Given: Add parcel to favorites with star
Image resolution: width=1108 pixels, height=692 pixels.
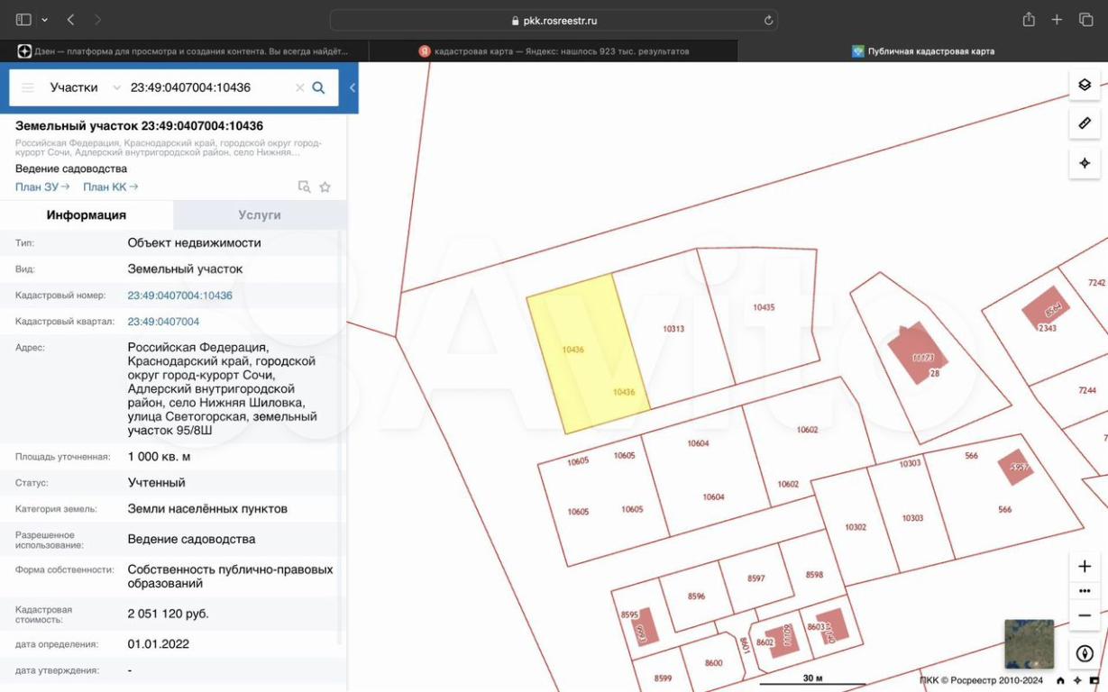Looking at the screenshot, I should click(325, 187).
